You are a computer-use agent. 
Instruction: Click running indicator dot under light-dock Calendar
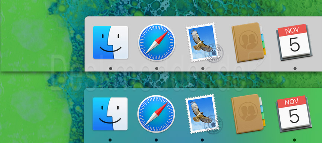(295, 69)
